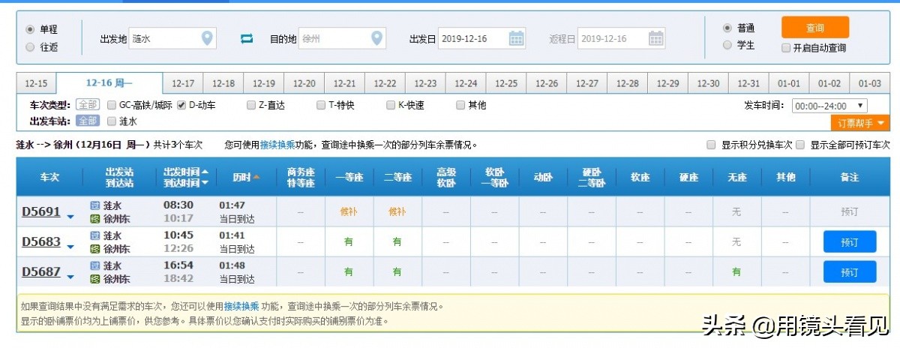Click the end station icon for D5687
Image resolution: width=900 pixels, height=348 pixels.
point(94,279)
